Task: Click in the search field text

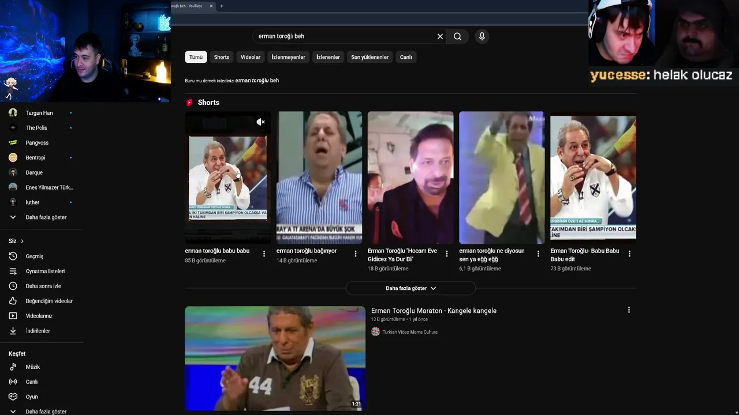Action: click(281, 36)
